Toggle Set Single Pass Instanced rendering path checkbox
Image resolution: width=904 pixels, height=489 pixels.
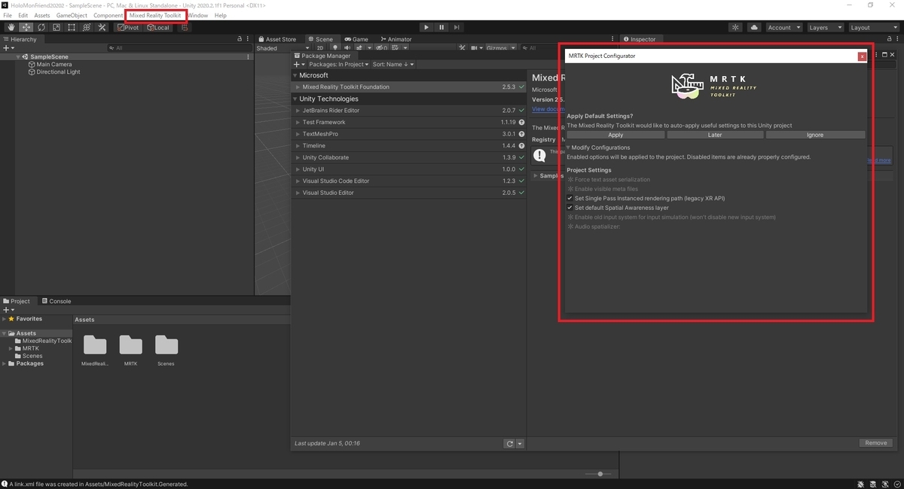point(570,199)
